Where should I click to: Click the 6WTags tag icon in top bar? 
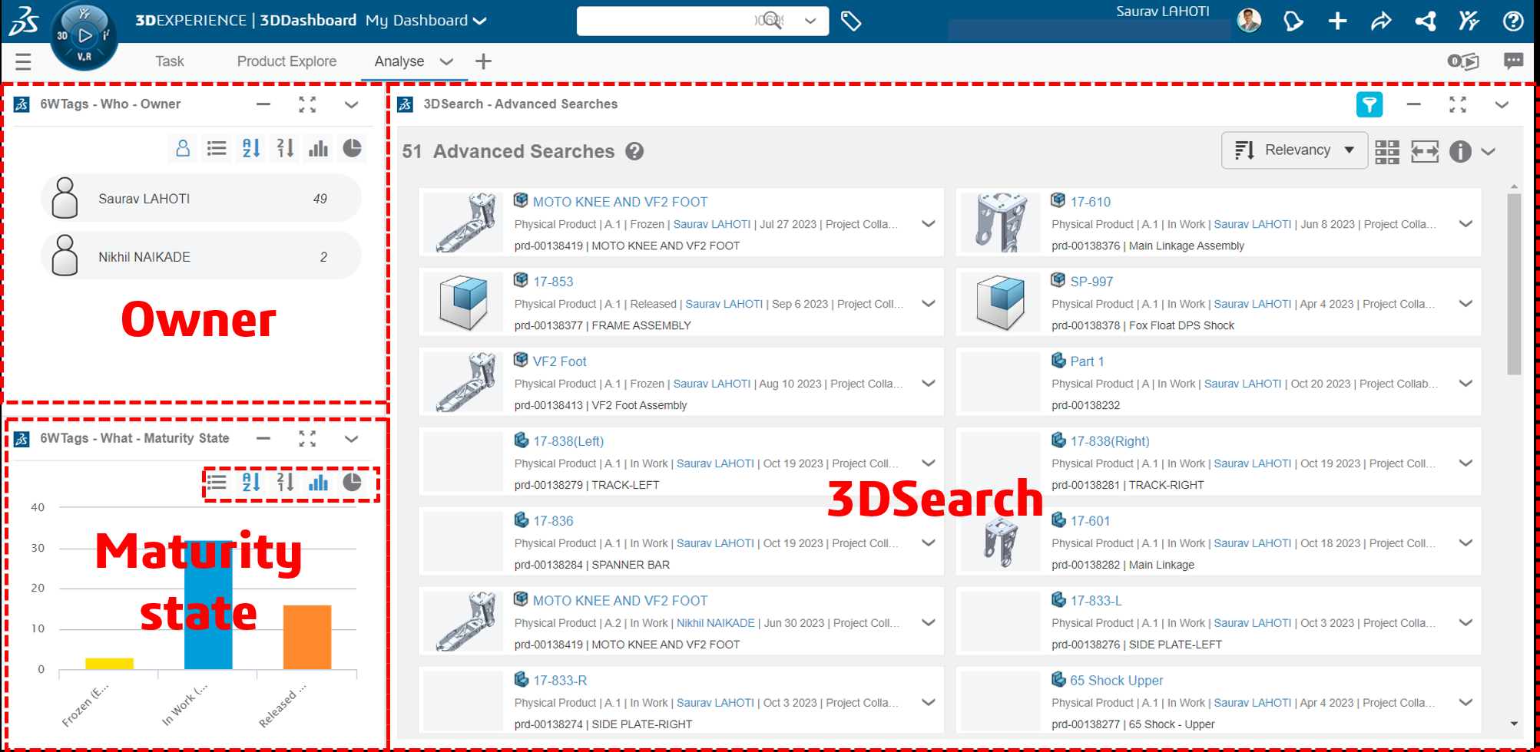click(850, 21)
